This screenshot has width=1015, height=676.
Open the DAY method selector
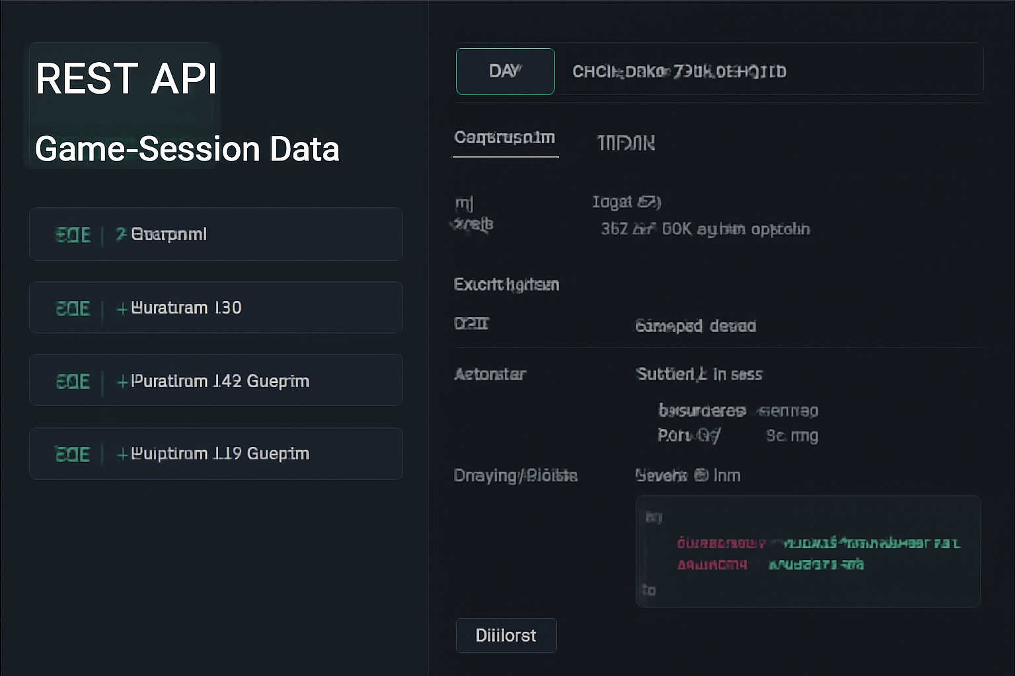pyautogui.click(x=505, y=71)
